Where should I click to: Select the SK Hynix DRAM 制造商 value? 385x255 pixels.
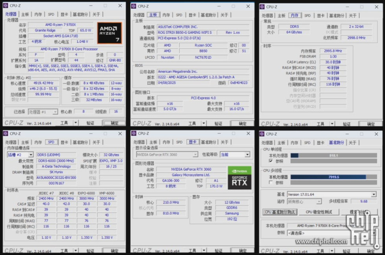(x=56, y=172)
